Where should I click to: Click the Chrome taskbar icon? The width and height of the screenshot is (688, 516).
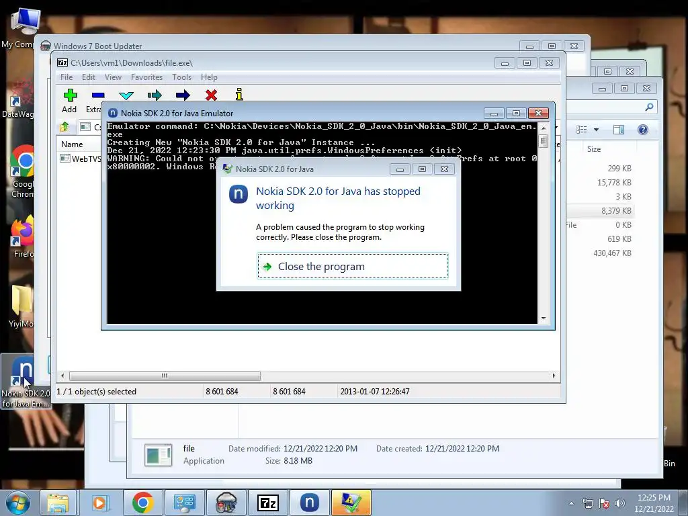(x=142, y=503)
